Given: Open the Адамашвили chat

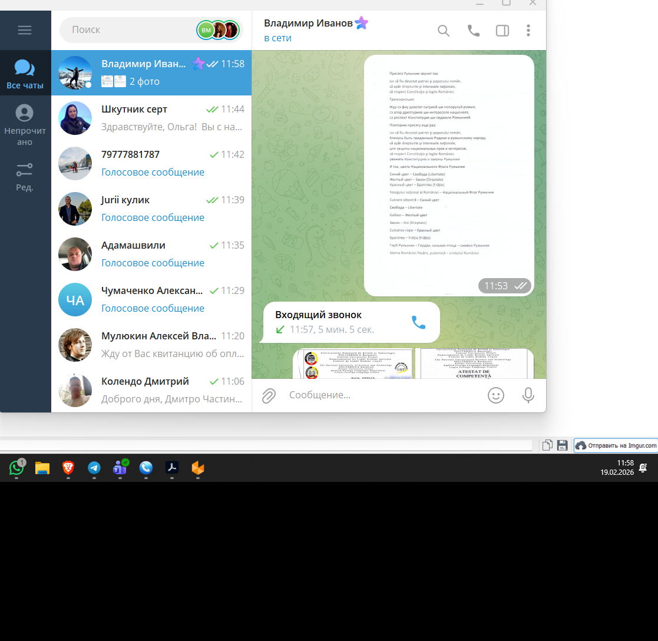Looking at the screenshot, I should tap(151, 255).
